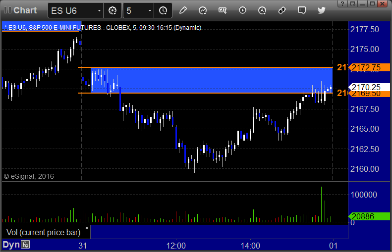Close the chart window with red X
Image resolution: width=392 pixels, height=252 pixels.
coord(383,3)
